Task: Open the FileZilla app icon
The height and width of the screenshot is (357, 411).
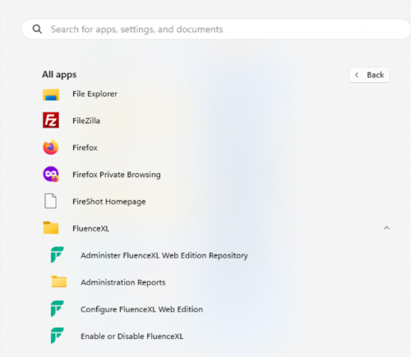Action: (x=51, y=120)
